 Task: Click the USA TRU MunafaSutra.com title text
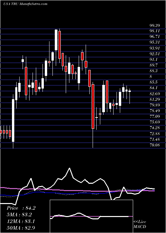pyautogui.click(x=25, y=4)
